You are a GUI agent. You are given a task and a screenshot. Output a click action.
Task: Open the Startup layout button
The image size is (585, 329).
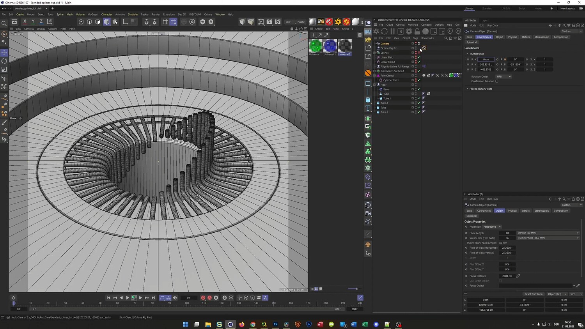(x=469, y=8)
